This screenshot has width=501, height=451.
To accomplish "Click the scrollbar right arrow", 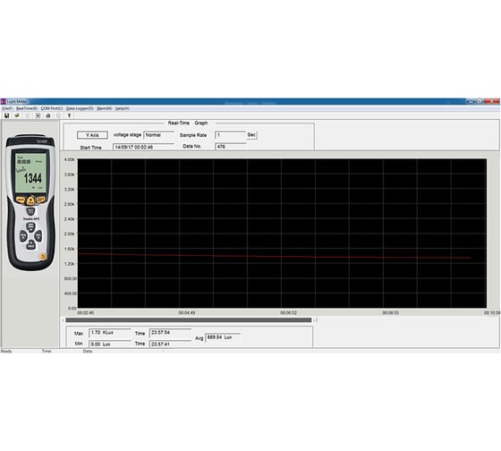I will [x=315, y=320].
